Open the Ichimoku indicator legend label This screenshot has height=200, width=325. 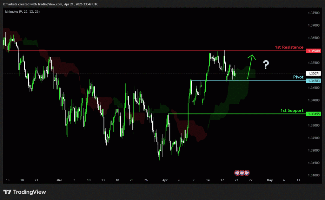point(22,12)
